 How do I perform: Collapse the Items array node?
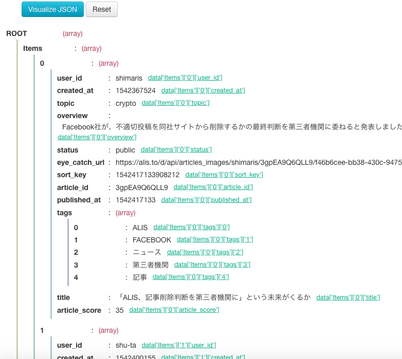[33, 48]
